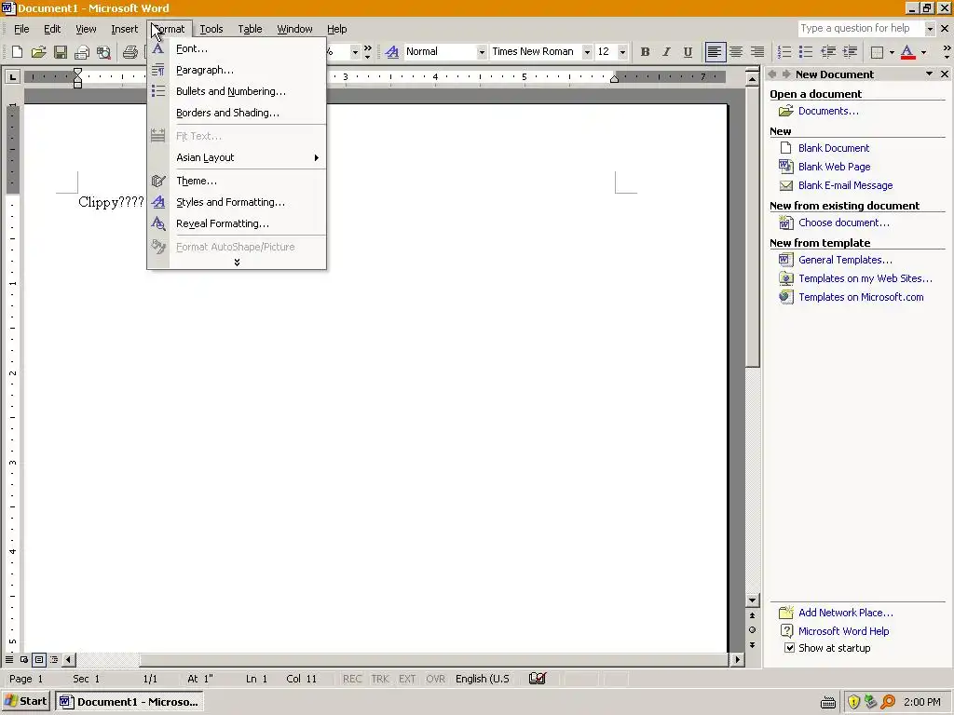Viewport: 954px width, 715px height.
Task: Create a Blank E-mail Message
Action: click(845, 185)
